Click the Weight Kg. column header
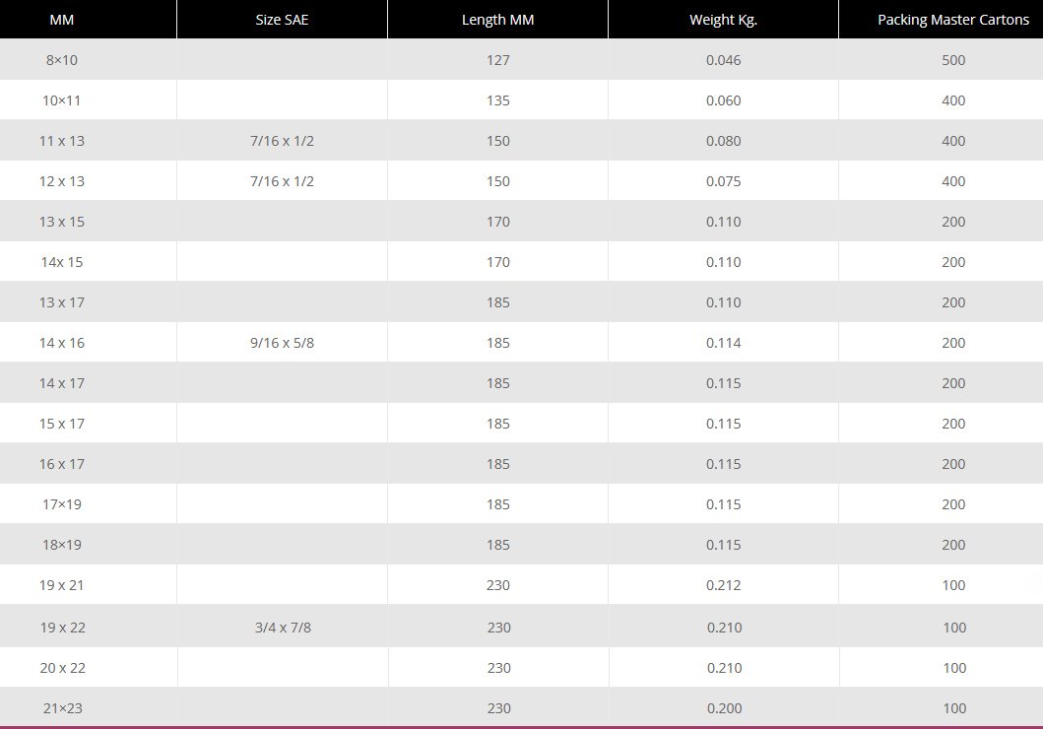The image size is (1043, 729). [723, 20]
